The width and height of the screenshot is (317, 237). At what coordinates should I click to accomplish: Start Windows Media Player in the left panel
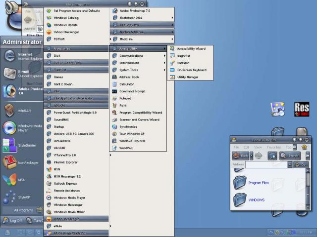[22, 128]
